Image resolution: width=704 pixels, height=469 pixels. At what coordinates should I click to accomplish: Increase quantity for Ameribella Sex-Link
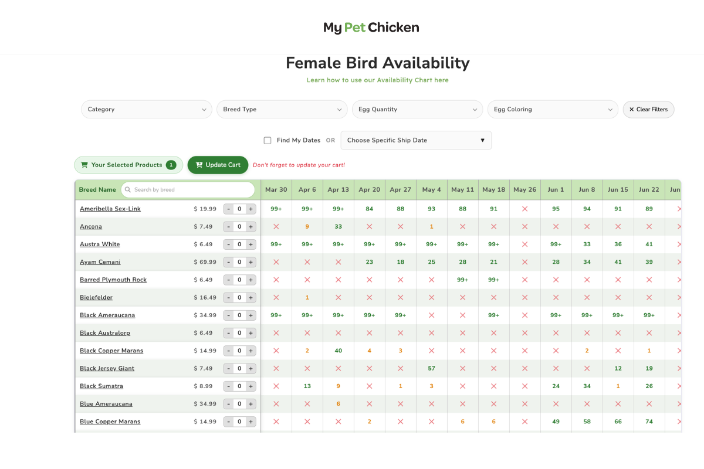[x=251, y=209]
